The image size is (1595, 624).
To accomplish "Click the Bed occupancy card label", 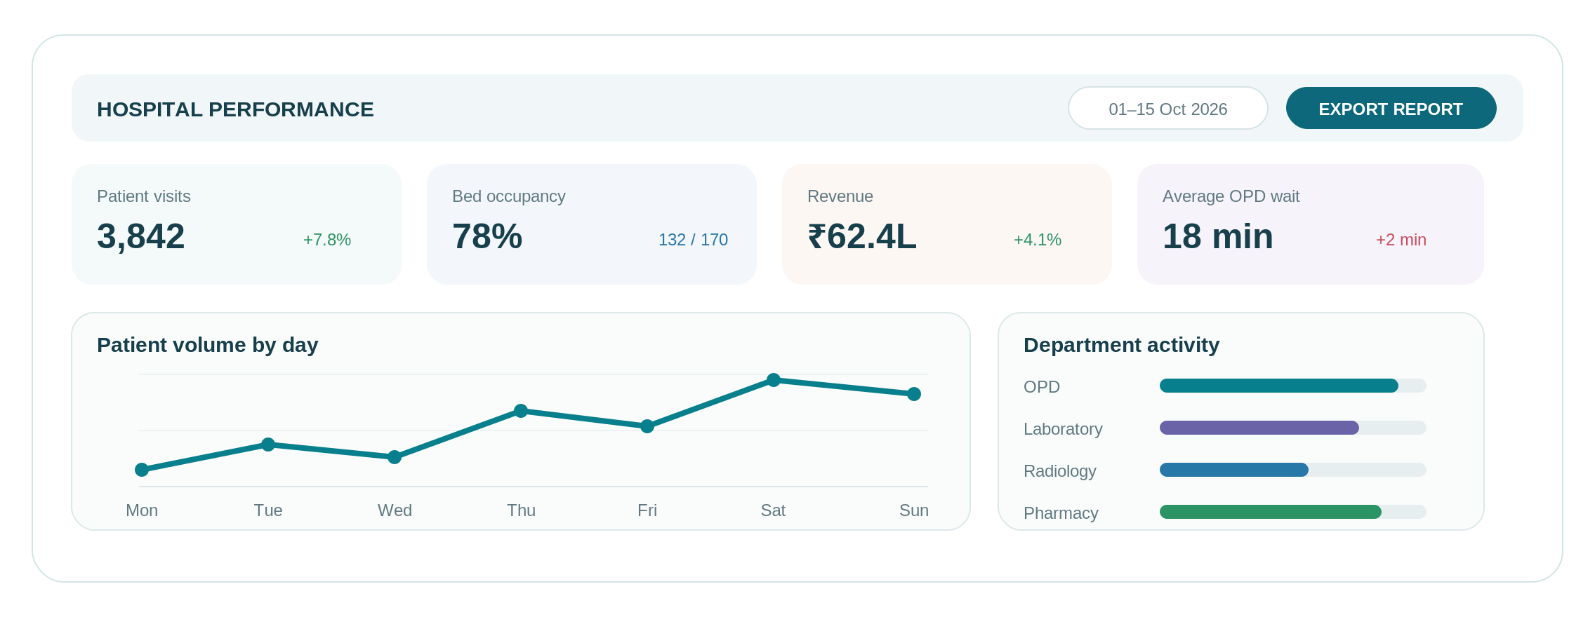I will coord(509,196).
